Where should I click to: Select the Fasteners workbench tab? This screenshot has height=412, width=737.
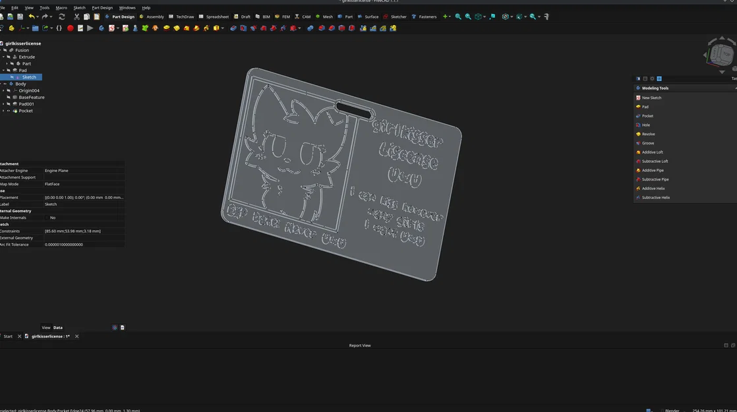click(x=424, y=16)
